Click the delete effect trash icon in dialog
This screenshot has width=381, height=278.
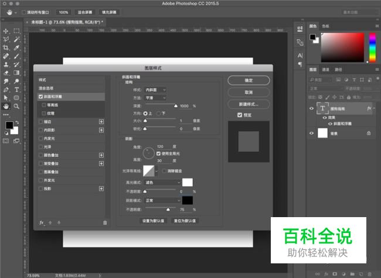pyautogui.click(x=105, y=222)
